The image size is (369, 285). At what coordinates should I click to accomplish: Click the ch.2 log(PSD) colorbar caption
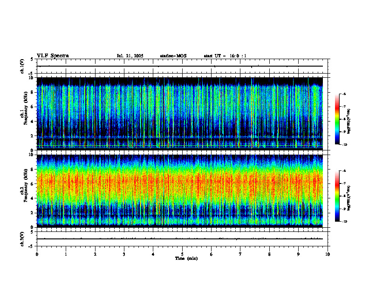tap(349, 198)
